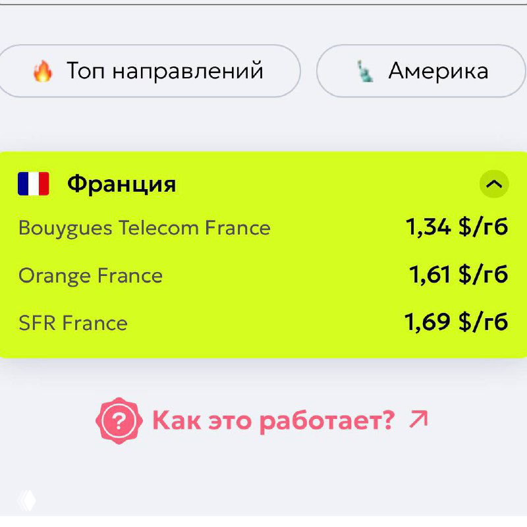Collapse the Франция section with chevron
The image size is (527, 527).
[x=494, y=184]
